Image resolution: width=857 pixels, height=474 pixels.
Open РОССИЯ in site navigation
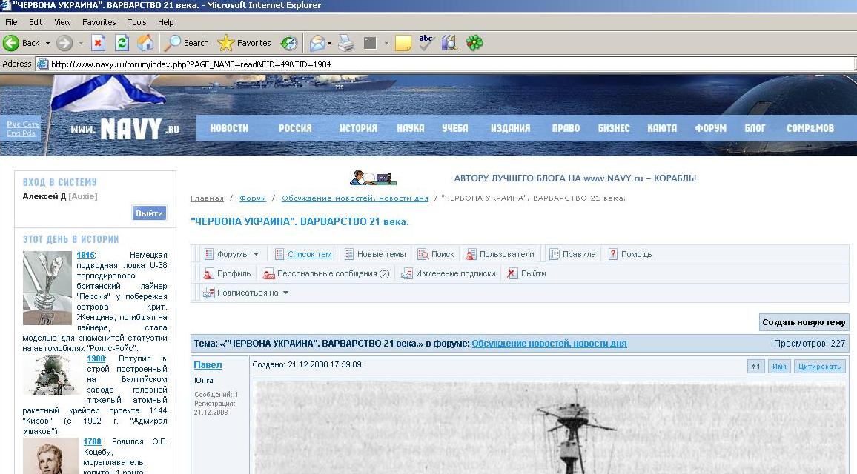295,128
